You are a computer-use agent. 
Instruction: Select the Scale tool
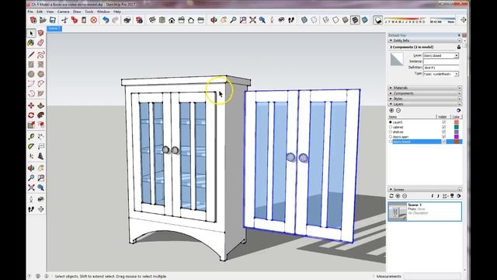tap(31, 124)
